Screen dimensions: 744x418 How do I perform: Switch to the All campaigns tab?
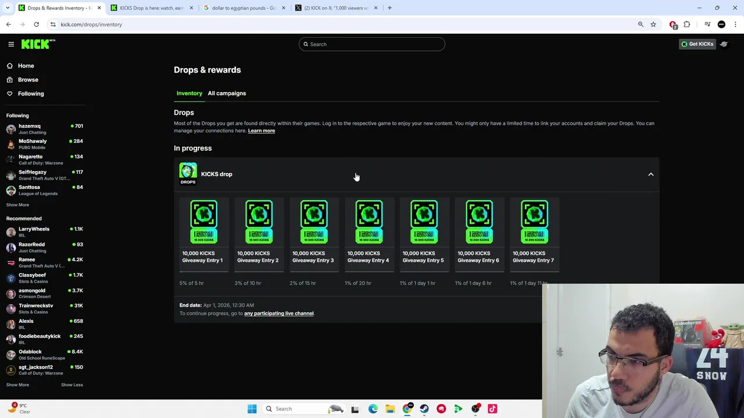(227, 93)
